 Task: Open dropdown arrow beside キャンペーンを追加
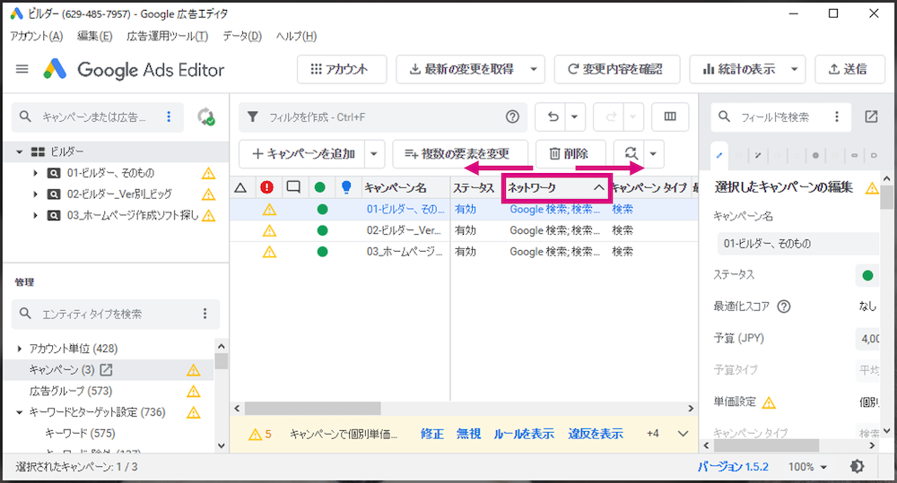click(373, 153)
